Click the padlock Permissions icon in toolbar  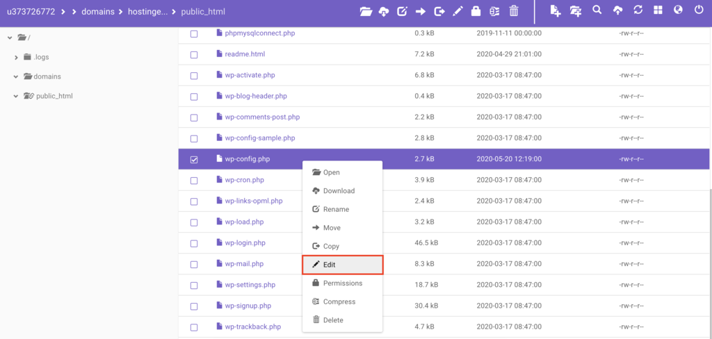click(476, 11)
